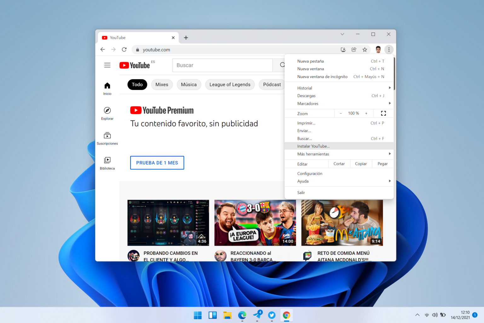Screen dimensions: 484x323
Task: Click the YouTube logo
Action: (135, 65)
